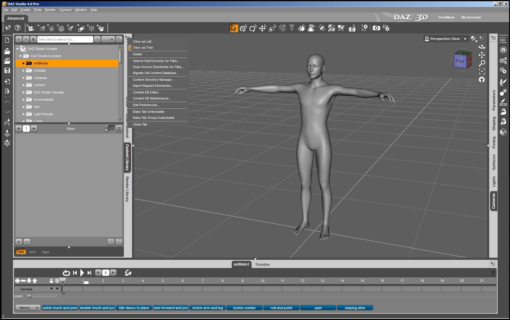Expand the Animals folder in content tree
Image resolution: width=510 pixels, height=320 pixels.
[24, 70]
